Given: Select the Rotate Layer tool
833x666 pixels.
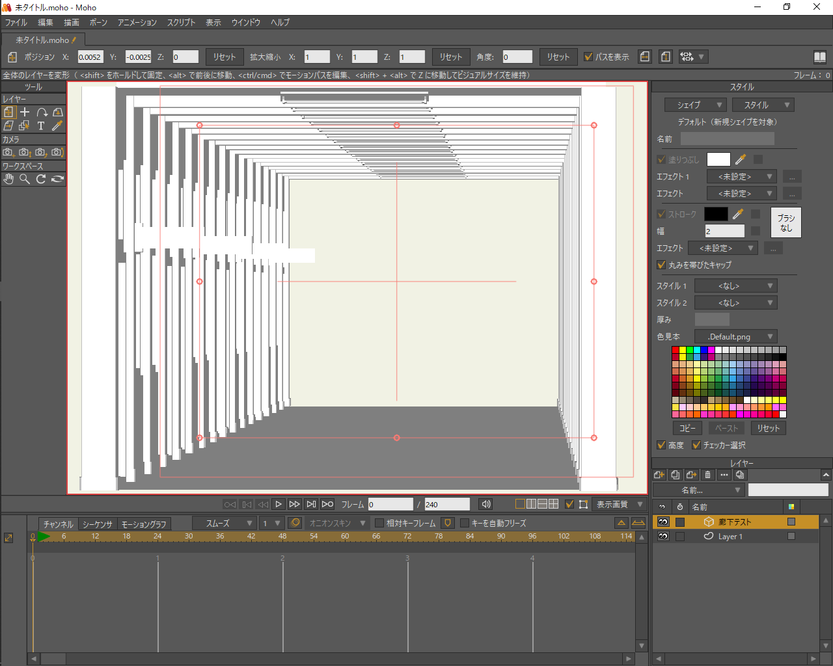Looking at the screenshot, I should [42, 113].
